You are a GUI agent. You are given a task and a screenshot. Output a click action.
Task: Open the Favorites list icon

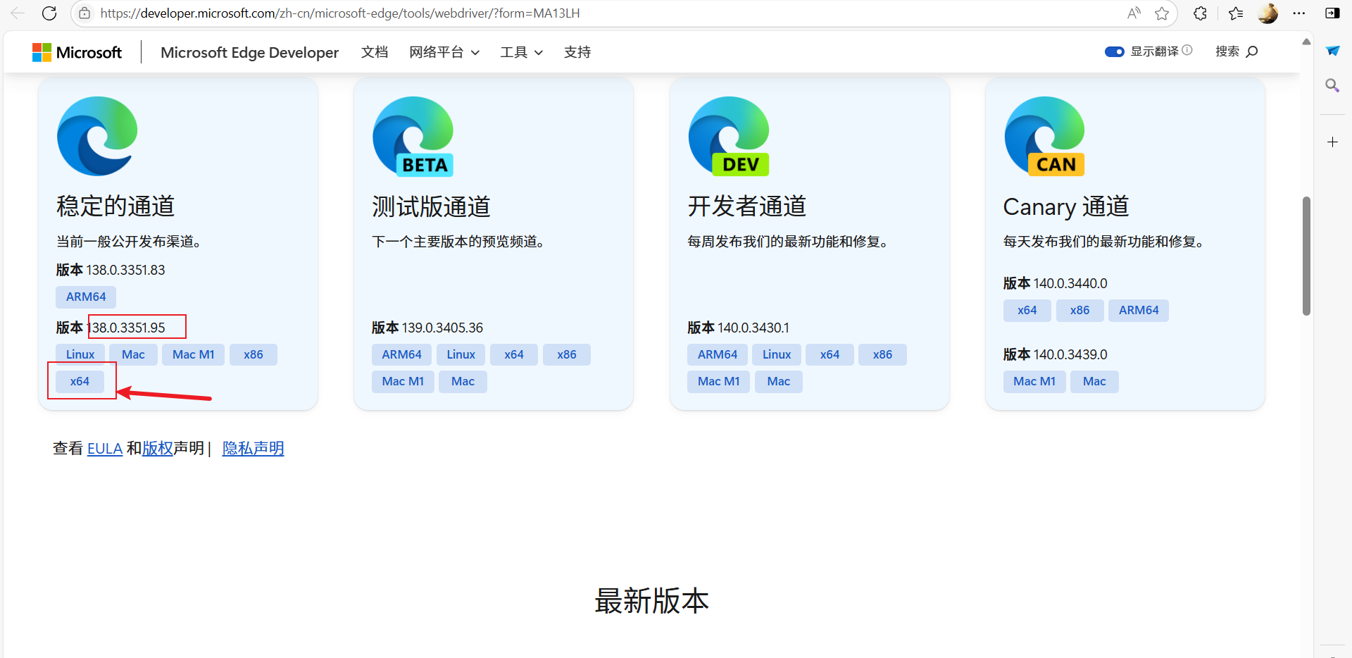click(x=1236, y=13)
